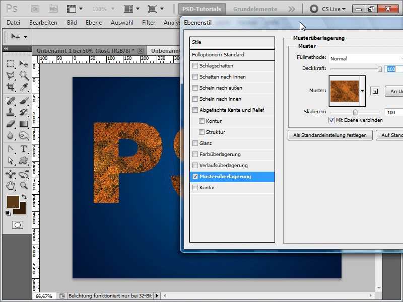Select the Brush tool
Image resolution: width=403 pixels, height=302 pixels.
tap(24, 101)
